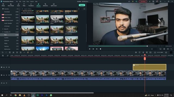
Task: Open the cloud icon in title bar
Action: (x=129, y=2)
